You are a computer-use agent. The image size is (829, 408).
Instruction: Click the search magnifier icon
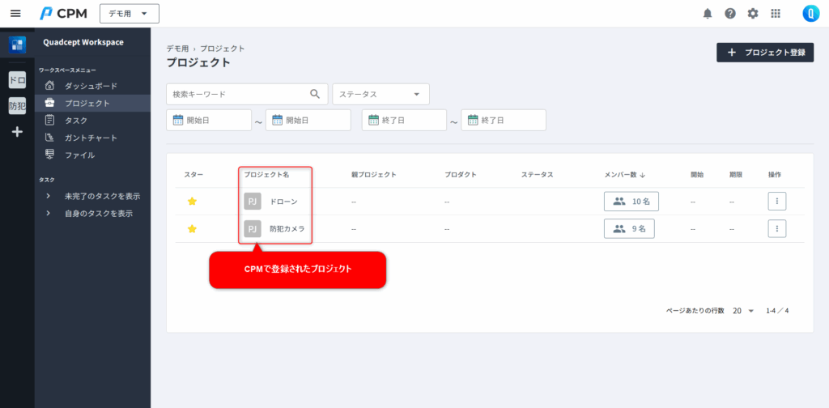[x=316, y=94]
